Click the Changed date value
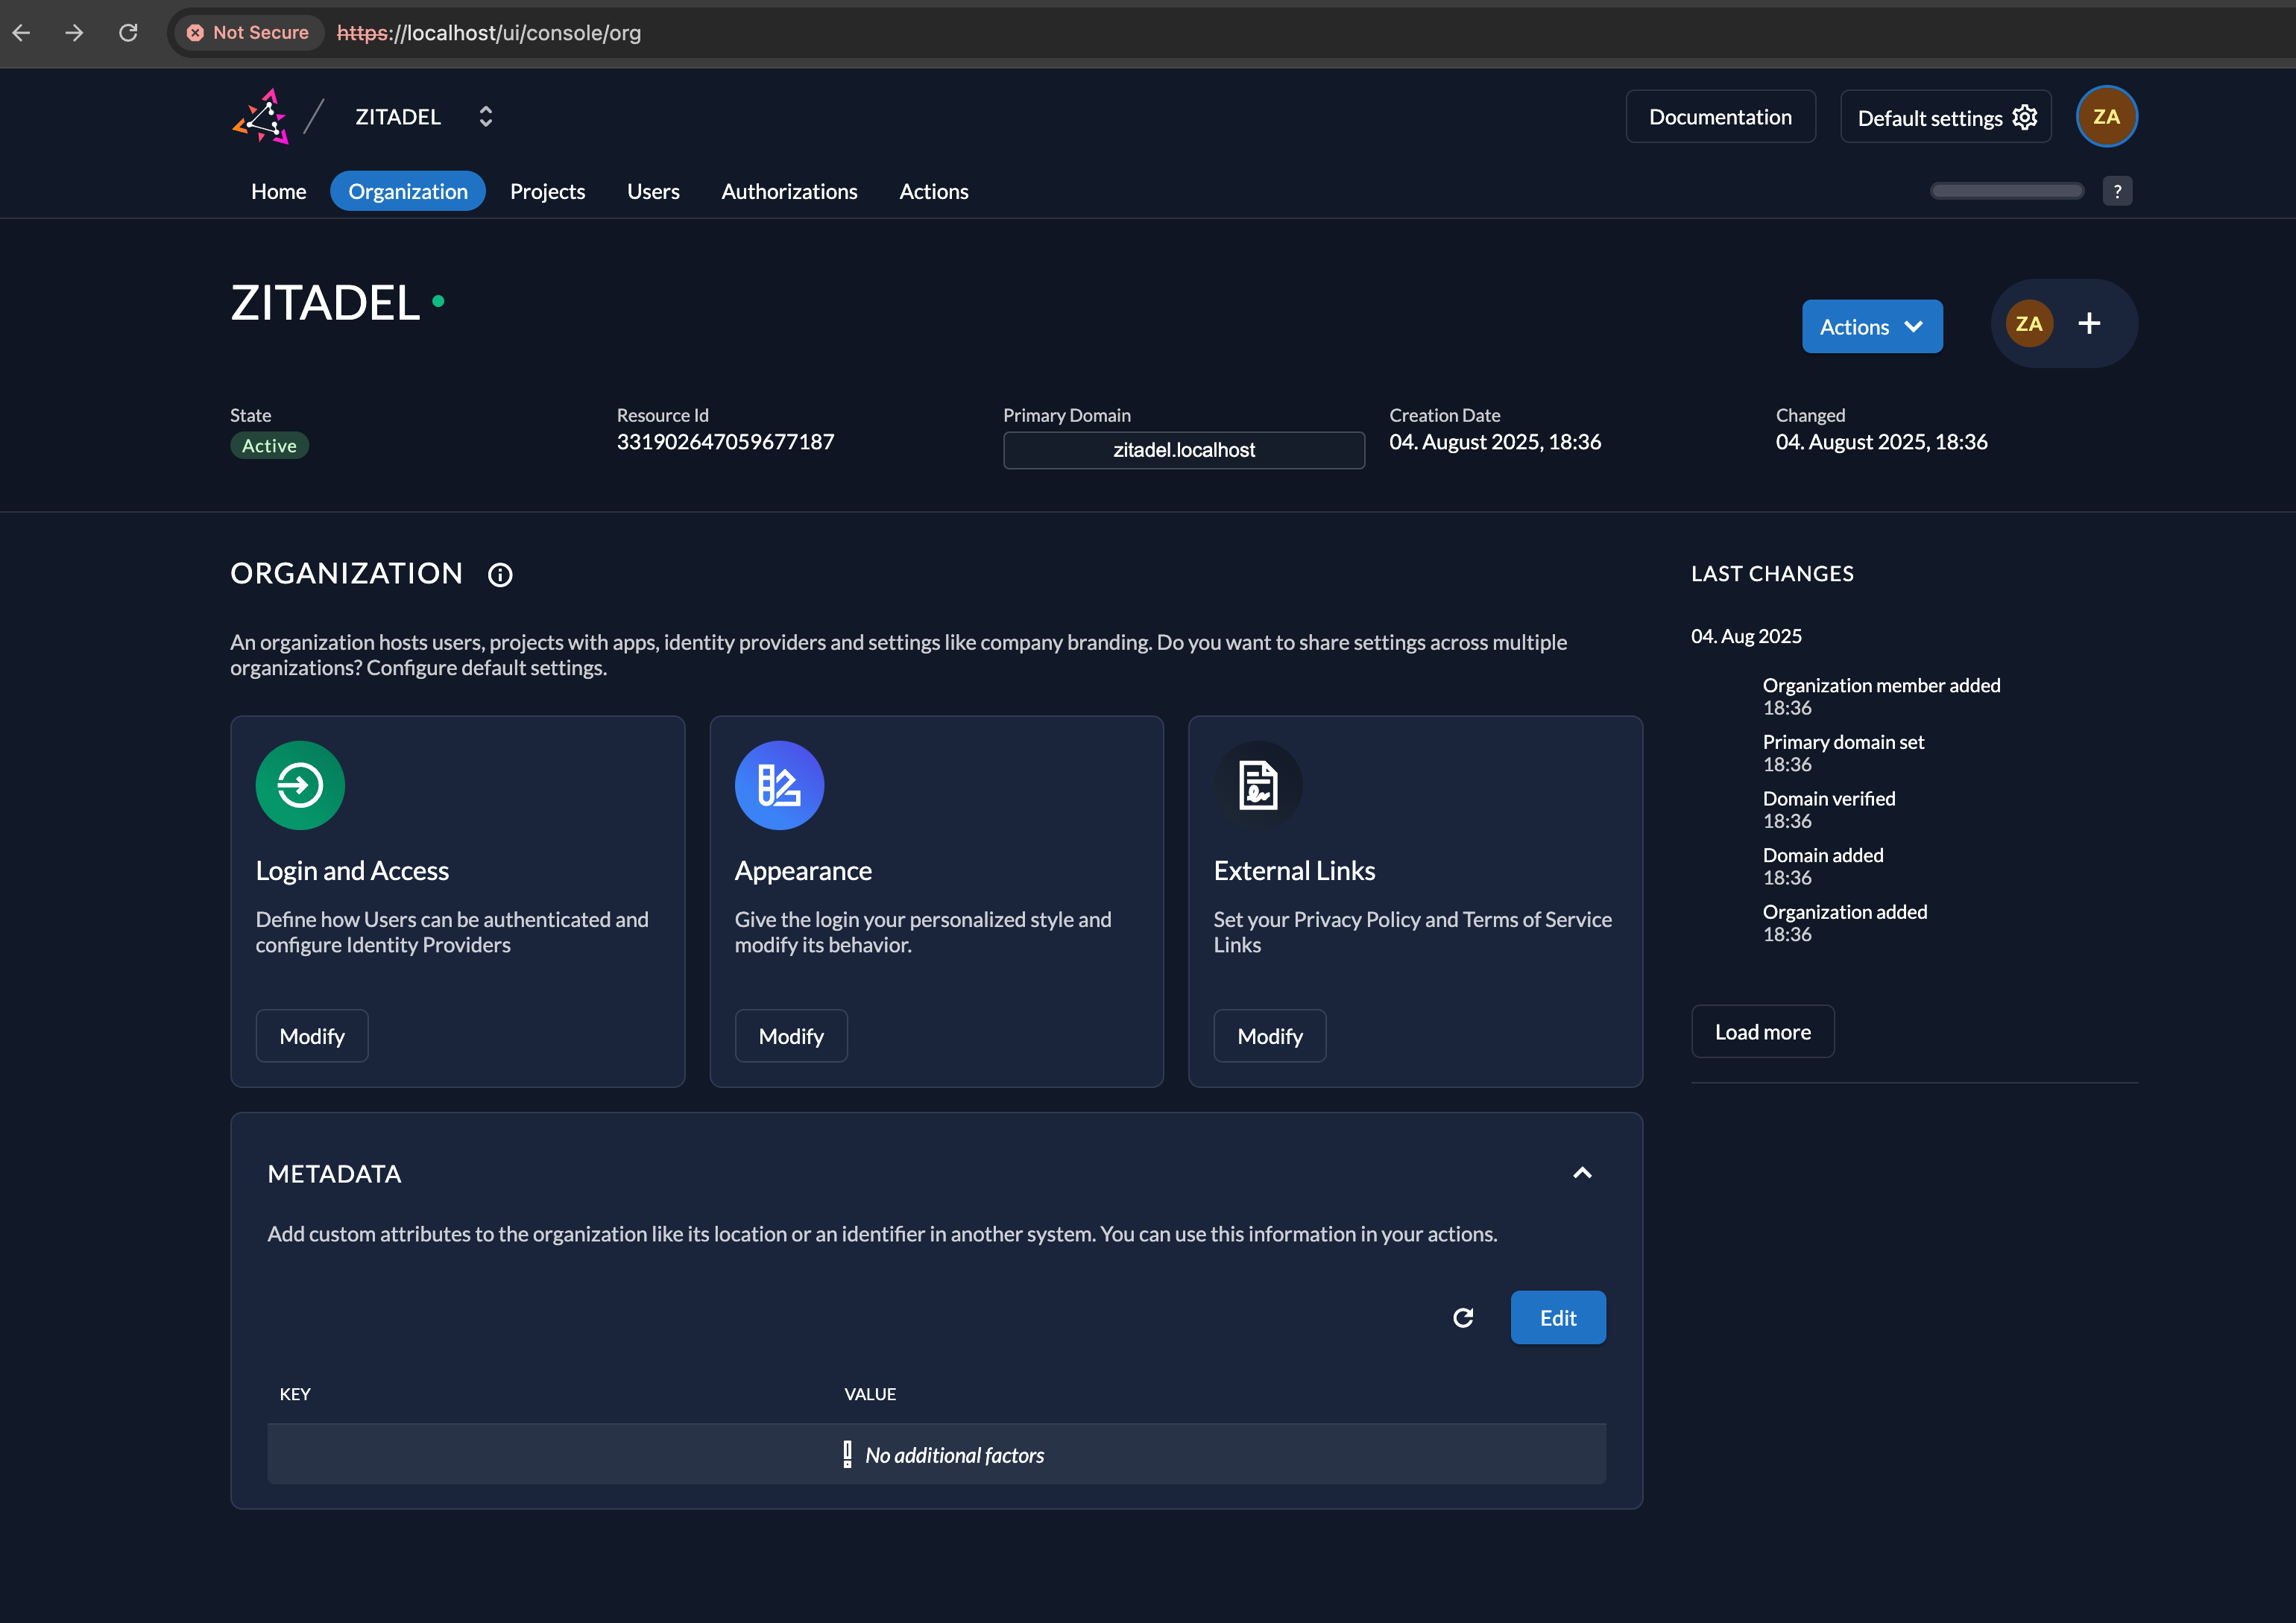2296x1623 pixels. point(1881,442)
